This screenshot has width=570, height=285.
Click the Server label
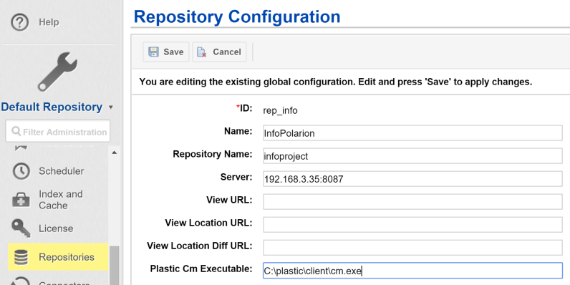point(236,177)
